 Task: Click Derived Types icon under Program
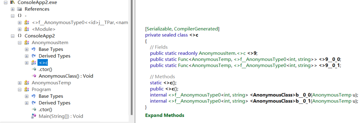click(x=34, y=103)
